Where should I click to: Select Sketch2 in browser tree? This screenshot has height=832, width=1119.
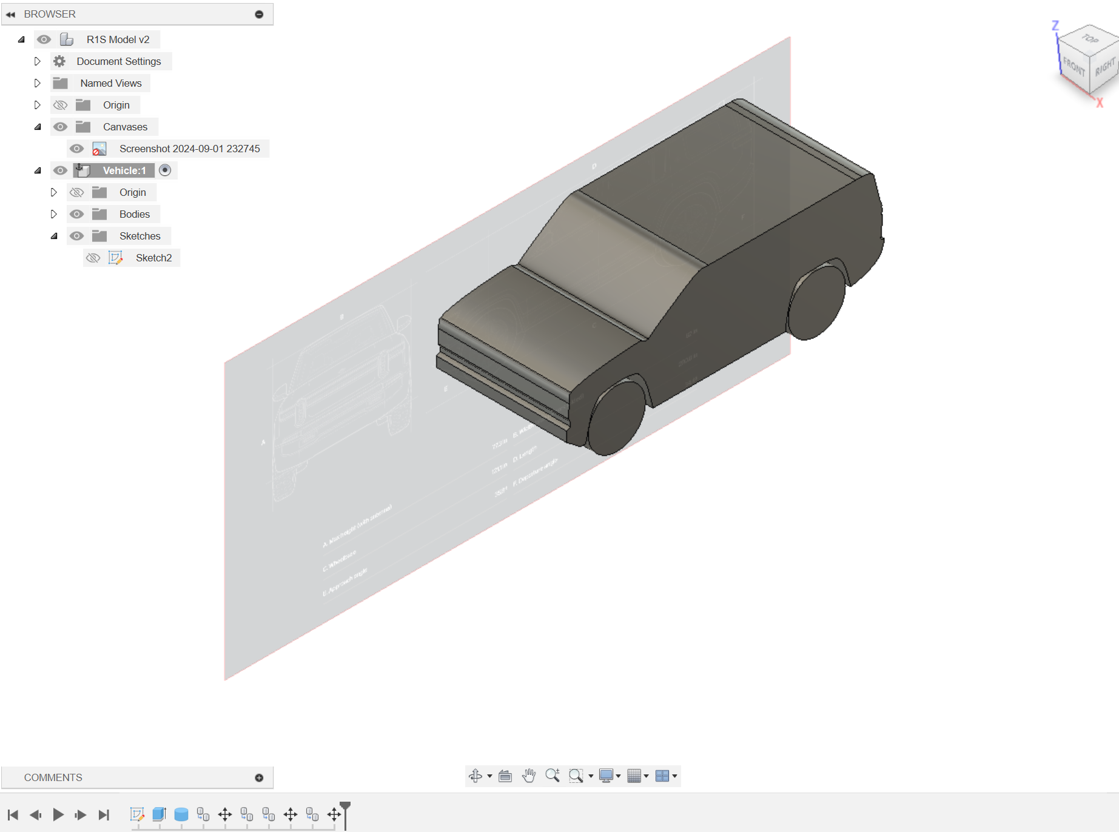coord(153,258)
